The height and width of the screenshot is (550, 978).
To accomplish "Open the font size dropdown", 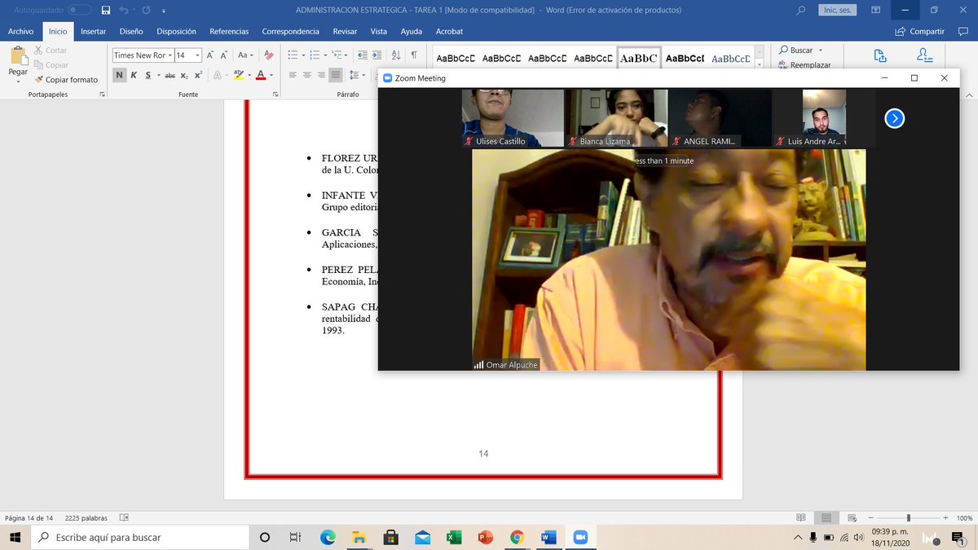I will point(197,55).
